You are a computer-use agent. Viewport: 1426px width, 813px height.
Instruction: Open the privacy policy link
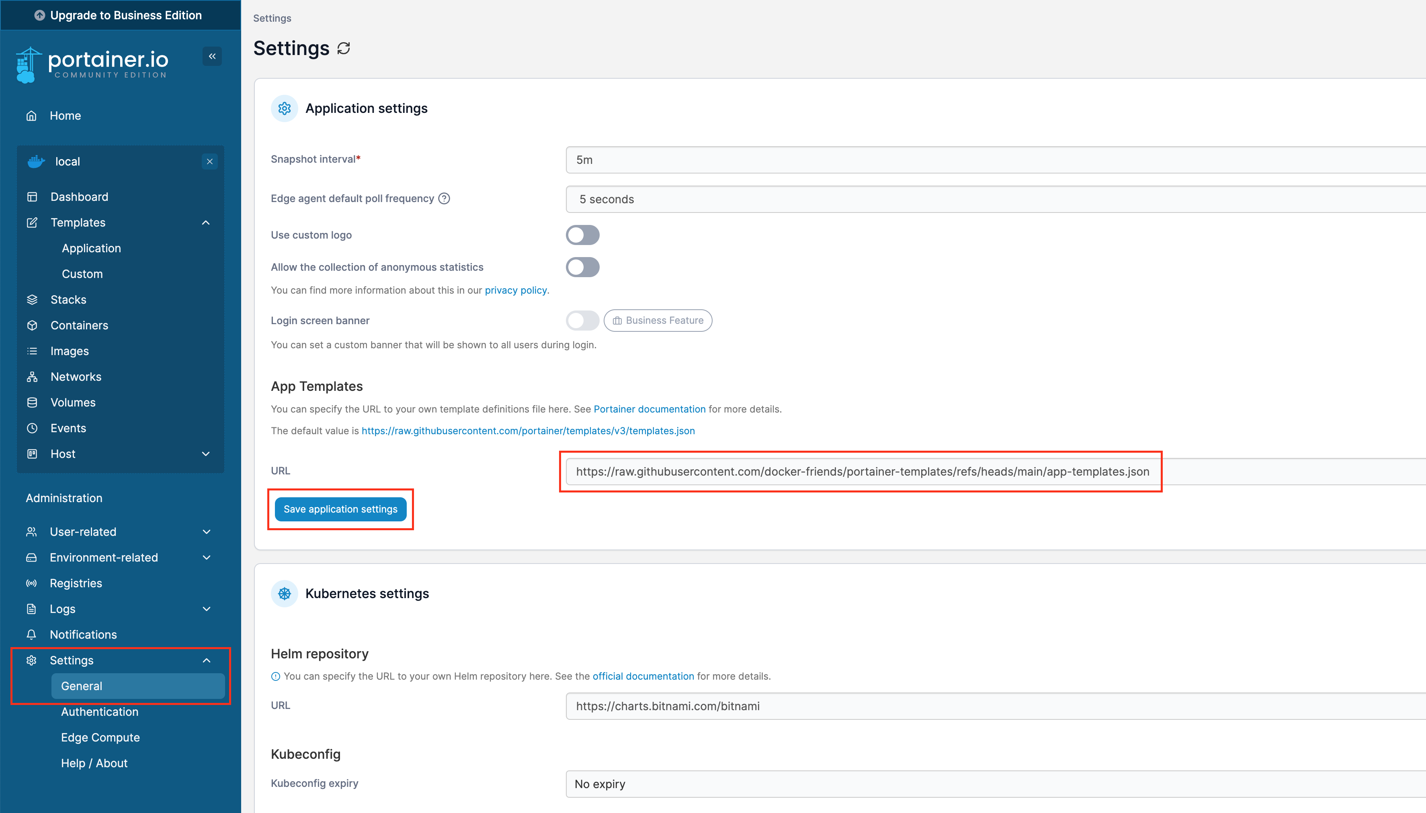[515, 290]
